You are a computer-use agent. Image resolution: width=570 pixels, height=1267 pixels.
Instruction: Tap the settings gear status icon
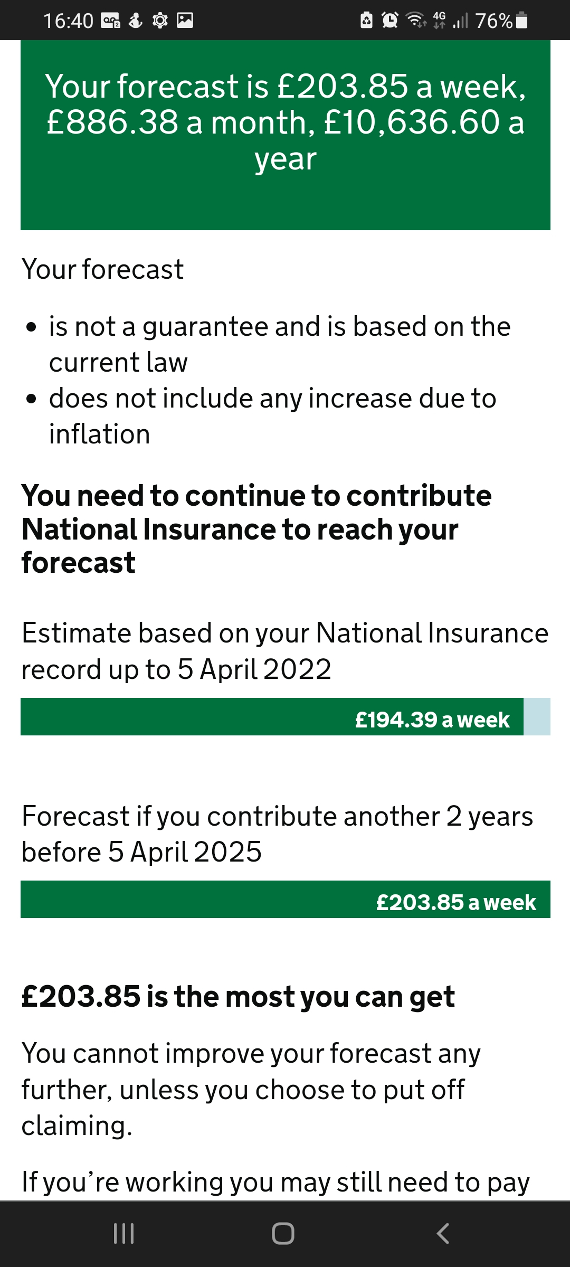coord(159,21)
